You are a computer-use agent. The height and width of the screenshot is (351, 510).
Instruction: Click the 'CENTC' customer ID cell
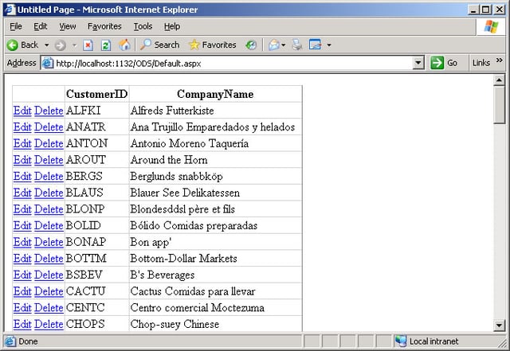[97, 308]
